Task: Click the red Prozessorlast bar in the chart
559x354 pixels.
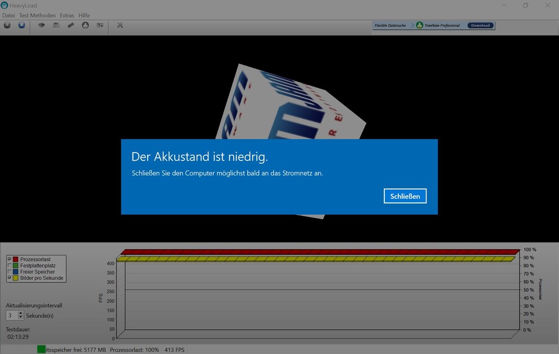Action: (x=320, y=251)
